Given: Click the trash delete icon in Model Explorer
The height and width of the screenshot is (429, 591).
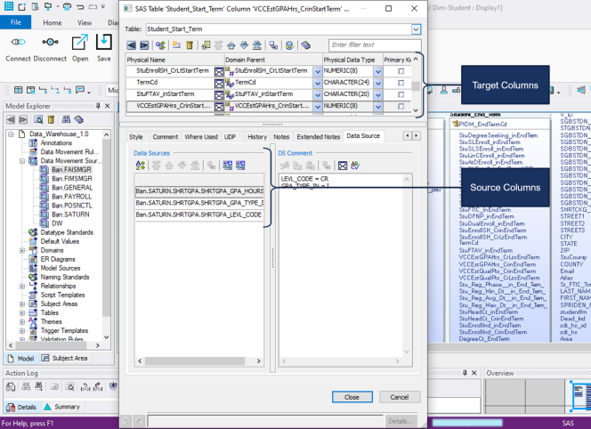Looking at the screenshot, I should click(x=51, y=120).
